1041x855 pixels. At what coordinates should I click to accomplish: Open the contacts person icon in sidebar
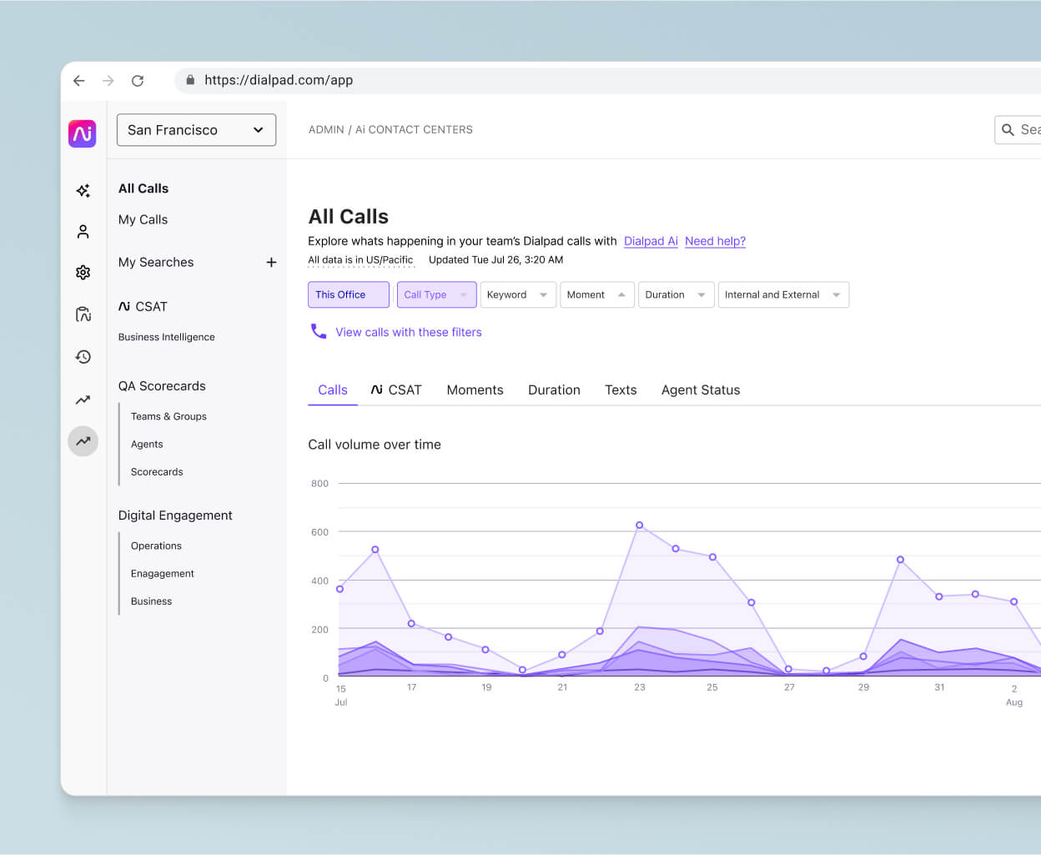point(83,231)
